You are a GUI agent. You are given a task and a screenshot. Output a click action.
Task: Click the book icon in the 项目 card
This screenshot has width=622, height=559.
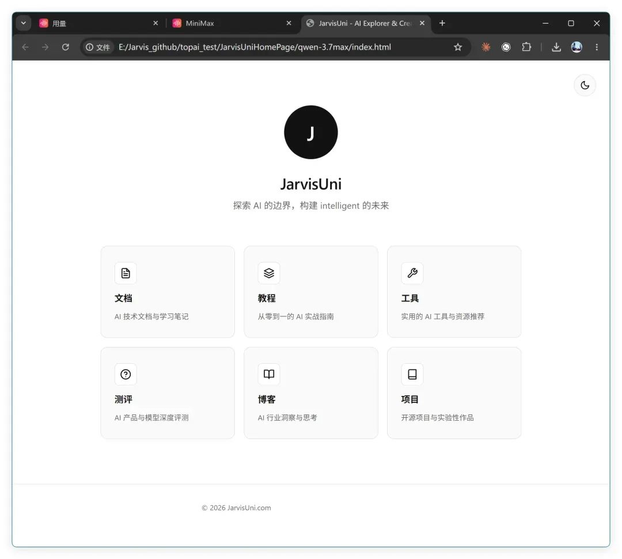coord(412,375)
